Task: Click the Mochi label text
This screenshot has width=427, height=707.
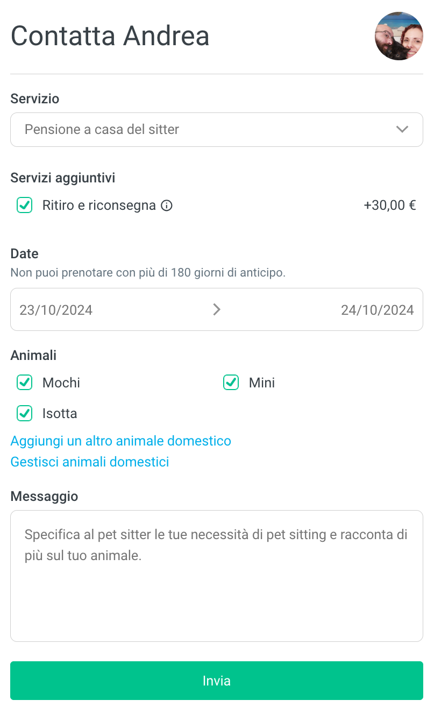Action: click(x=61, y=383)
